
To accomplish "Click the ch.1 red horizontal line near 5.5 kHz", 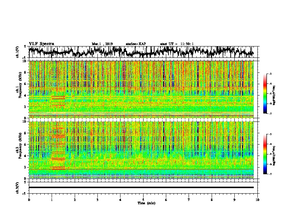I will click(x=141, y=87).
